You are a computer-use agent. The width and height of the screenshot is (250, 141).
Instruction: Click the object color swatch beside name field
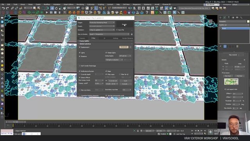(248, 22)
